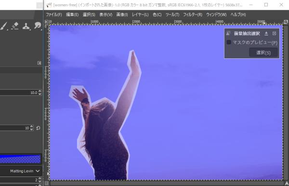Minimize the GIMP image window

[x=251, y=5]
